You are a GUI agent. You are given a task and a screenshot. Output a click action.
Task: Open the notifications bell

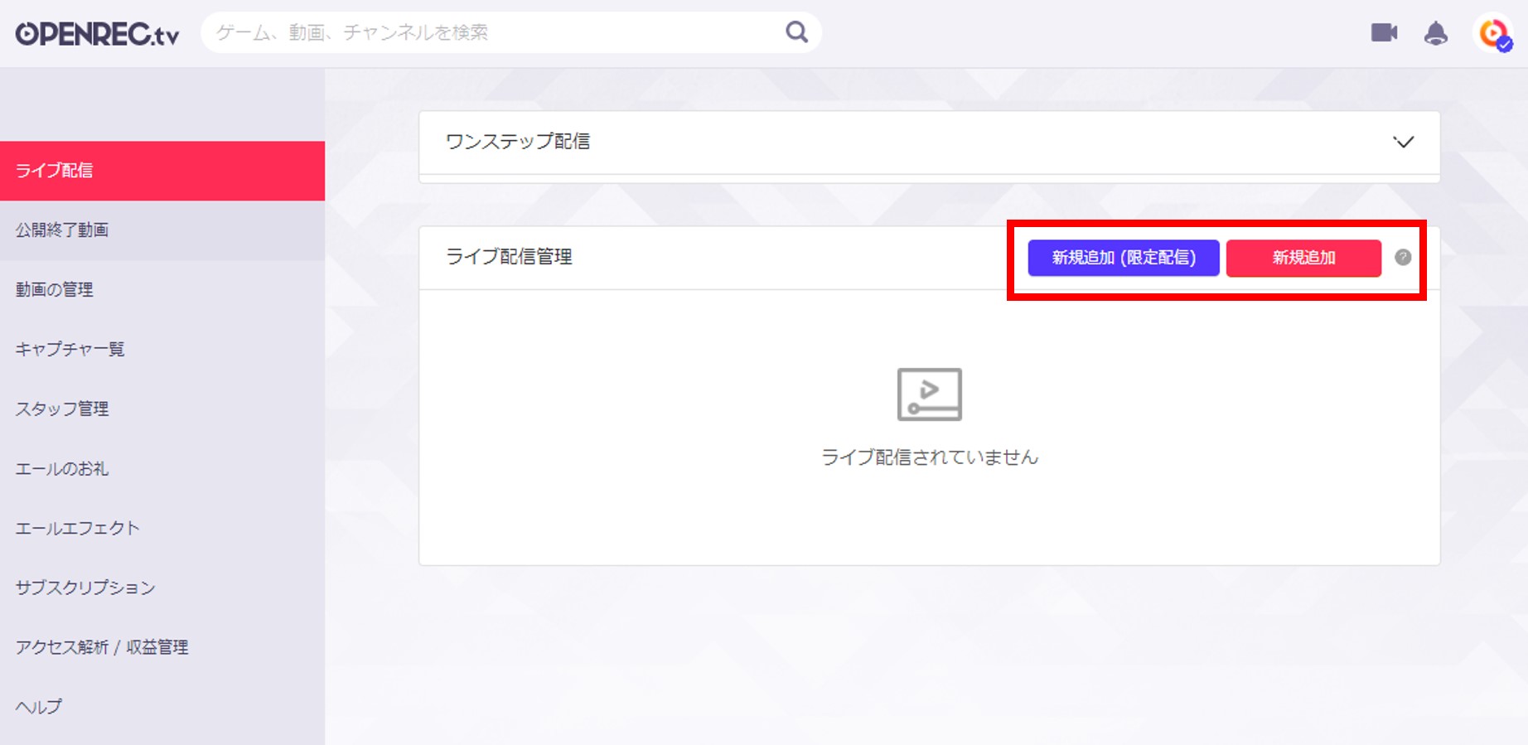[1435, 33]
